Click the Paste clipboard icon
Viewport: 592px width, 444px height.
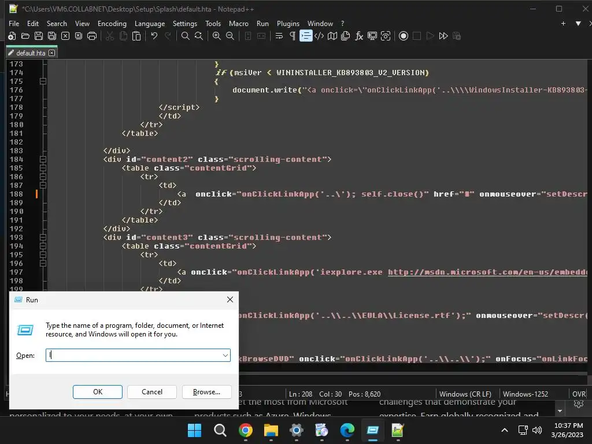(136, 36)
